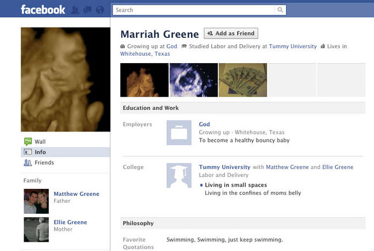The image size is (374, 251).
Task: Click the Wall speech bubble icon
Action: [28, 141]
